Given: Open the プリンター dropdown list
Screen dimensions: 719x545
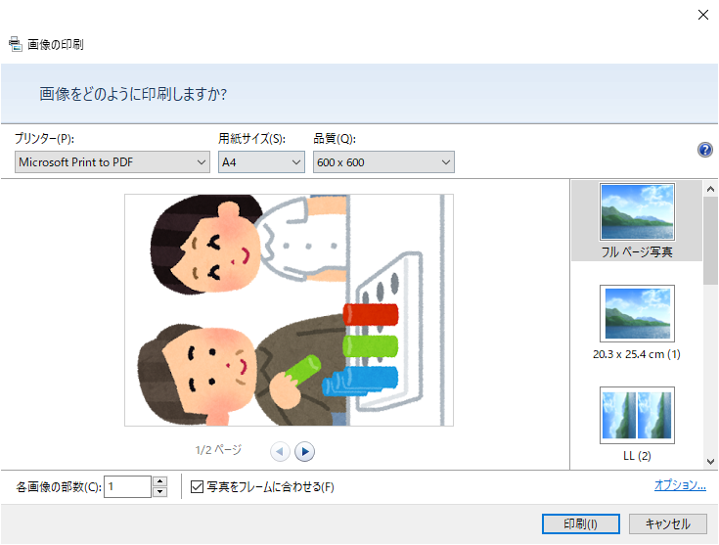Looking at the screenshot, I should pyautogui.click(x=112, y=161).
